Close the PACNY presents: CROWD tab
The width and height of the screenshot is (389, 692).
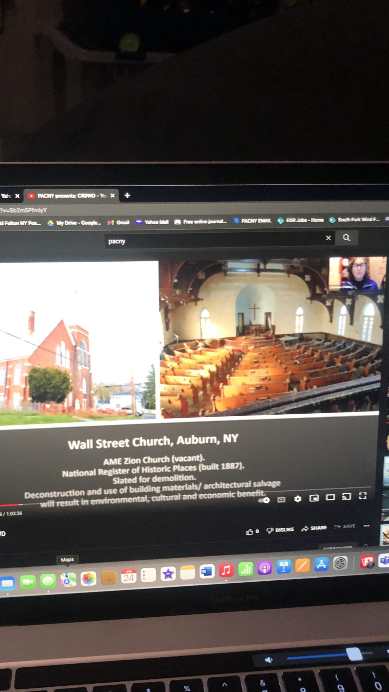113,195
